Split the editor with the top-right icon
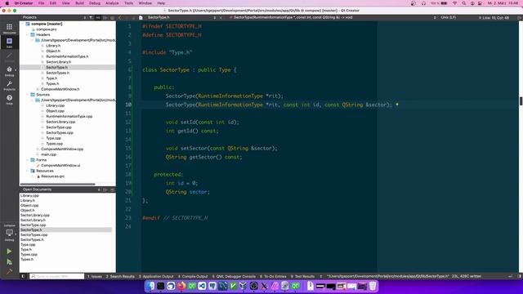523x294 pixels. [x=520, y=17]
